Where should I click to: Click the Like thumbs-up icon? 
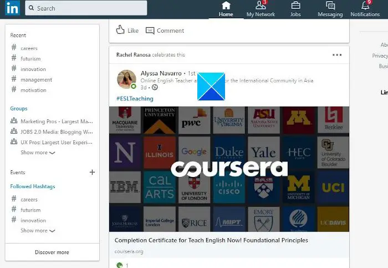[120, 30]
